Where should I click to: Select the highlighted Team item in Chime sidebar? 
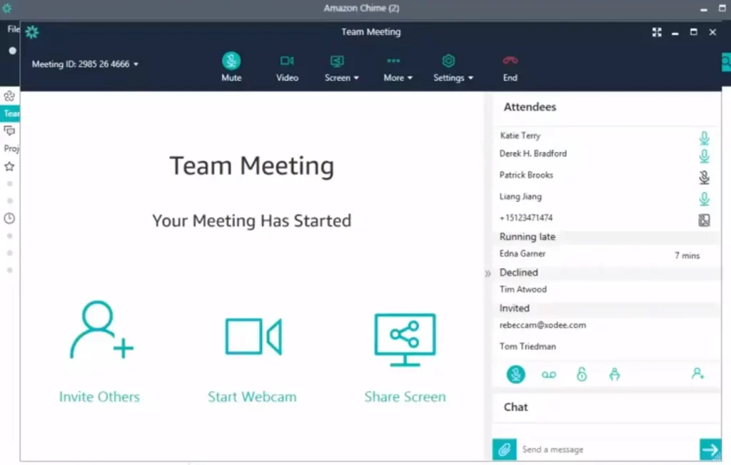(x=10, y=113)
